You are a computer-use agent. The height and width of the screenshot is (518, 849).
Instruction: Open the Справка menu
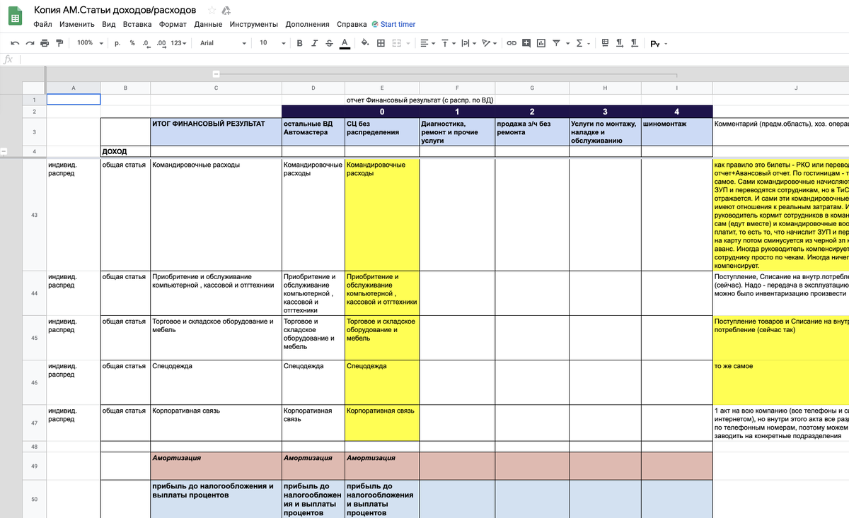click(352, 24)
